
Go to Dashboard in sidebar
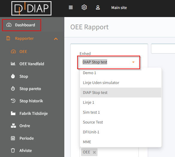click(22, 25)
